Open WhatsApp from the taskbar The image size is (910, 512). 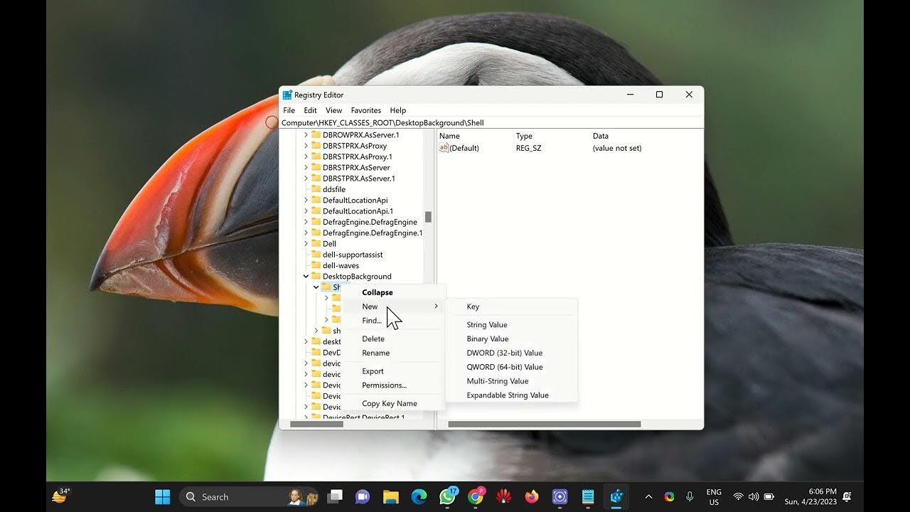(447, 496)
